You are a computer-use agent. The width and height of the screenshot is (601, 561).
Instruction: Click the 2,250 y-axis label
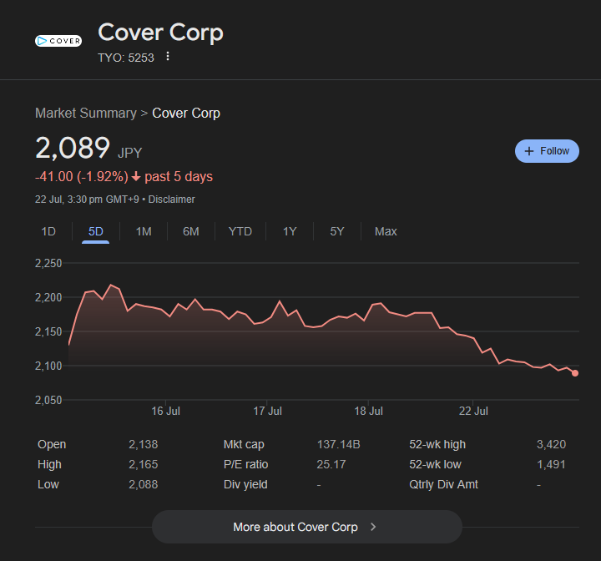[x=48, y=263]
